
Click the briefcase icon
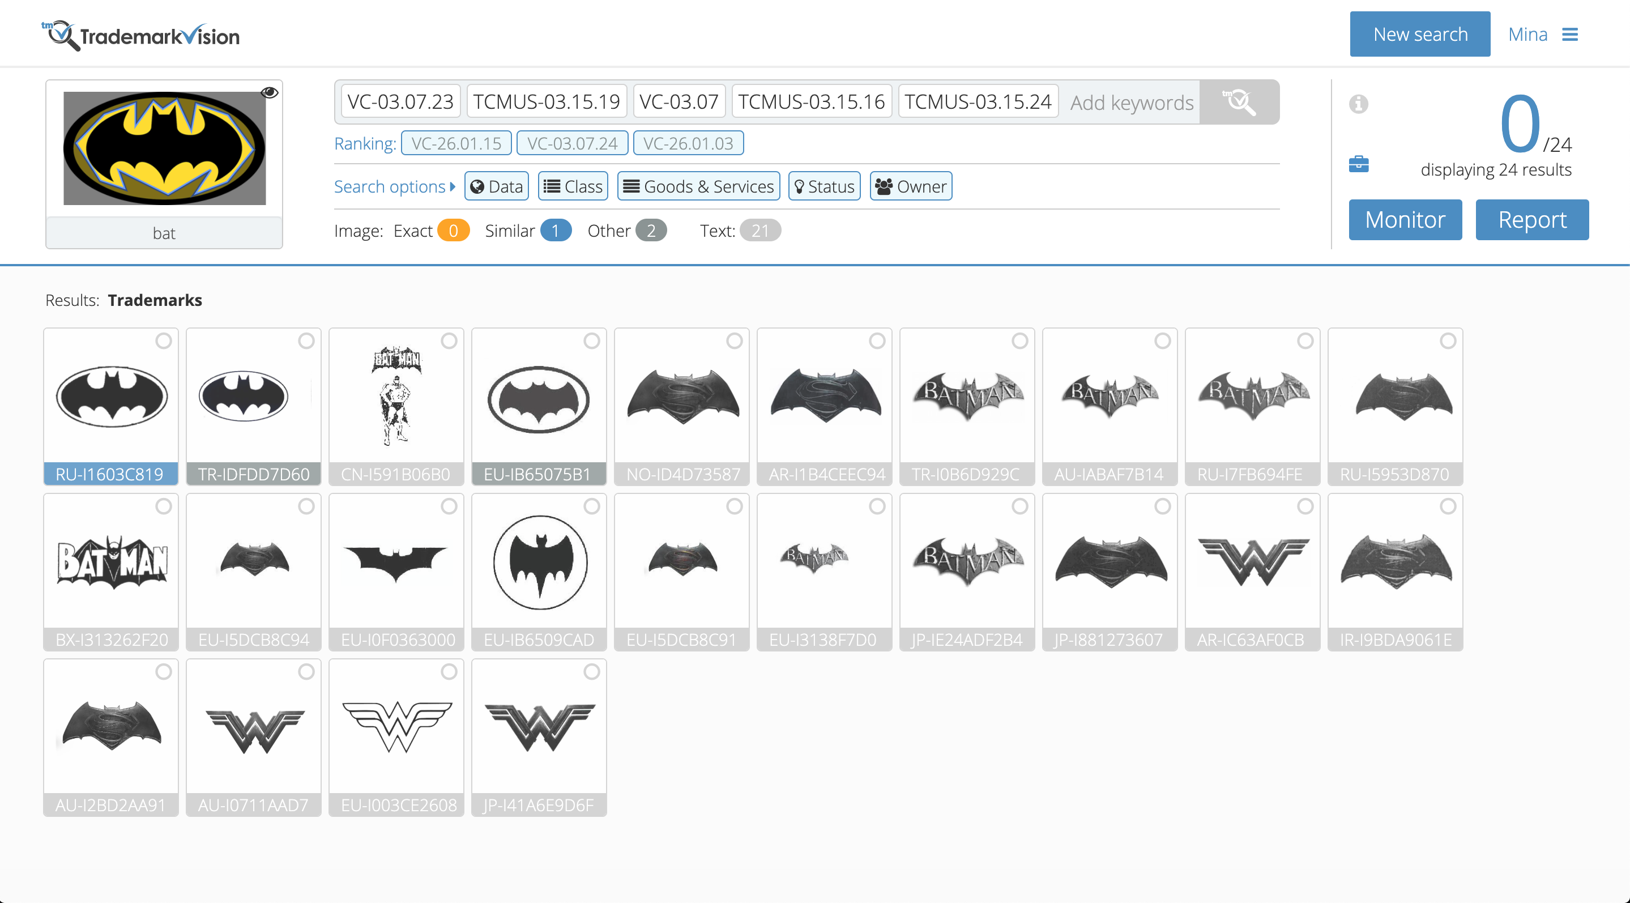[x=1358, y=164]
